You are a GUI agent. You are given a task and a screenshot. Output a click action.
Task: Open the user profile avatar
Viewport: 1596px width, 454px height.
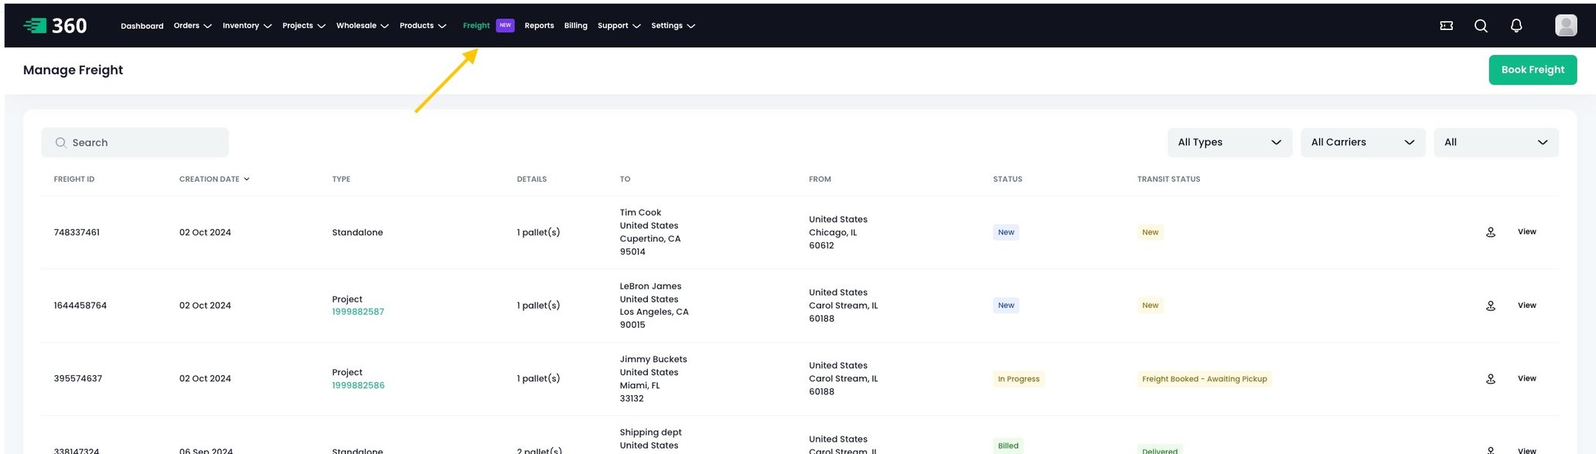(x=1566, y=26)
